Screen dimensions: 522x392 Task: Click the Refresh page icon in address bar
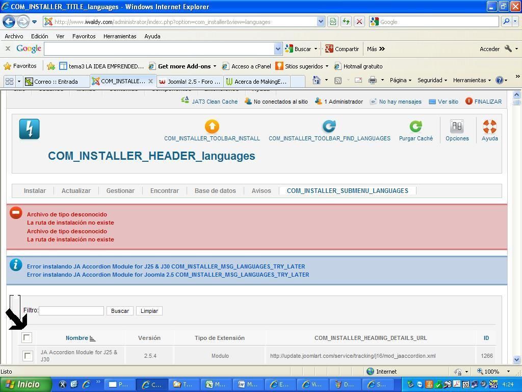pyautogui.click(x=346, y=21)
